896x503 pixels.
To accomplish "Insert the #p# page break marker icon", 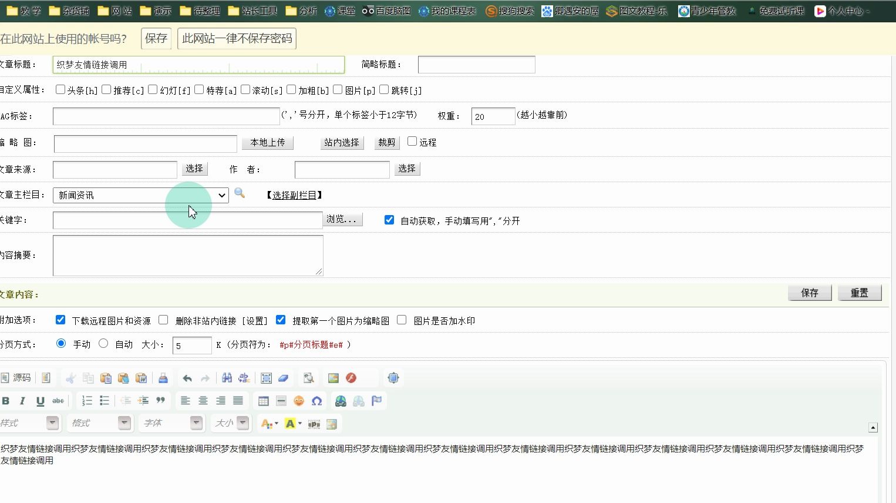I will click(314, 424).
